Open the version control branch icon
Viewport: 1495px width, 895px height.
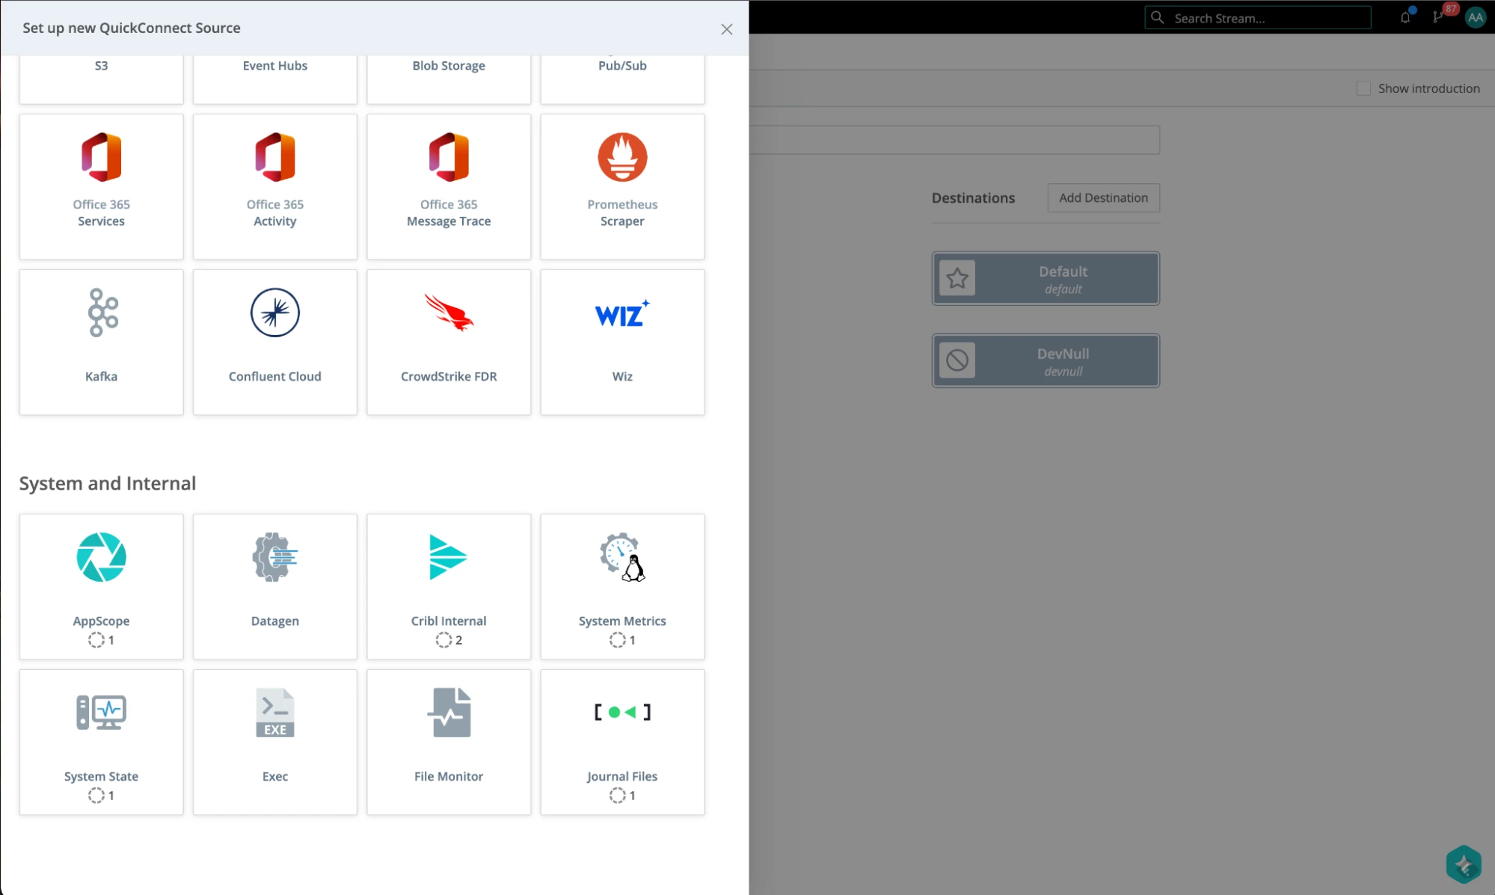(x=1437, y=17)
